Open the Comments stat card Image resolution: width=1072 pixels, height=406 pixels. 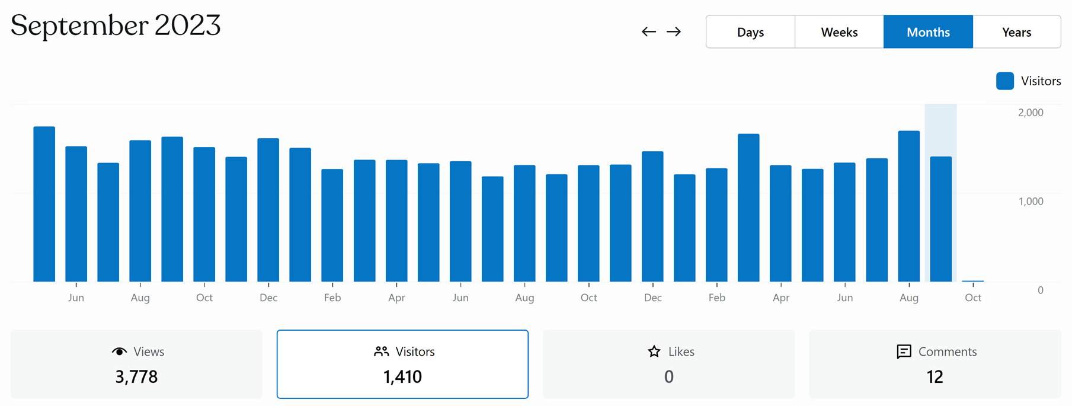[935, 364]
